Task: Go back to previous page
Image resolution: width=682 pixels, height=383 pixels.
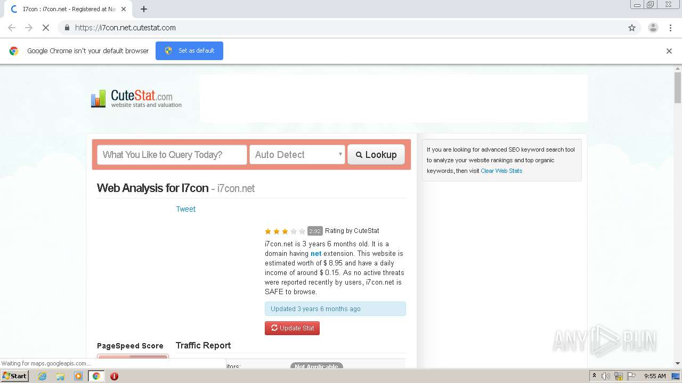Action: (x=12, y=28)
